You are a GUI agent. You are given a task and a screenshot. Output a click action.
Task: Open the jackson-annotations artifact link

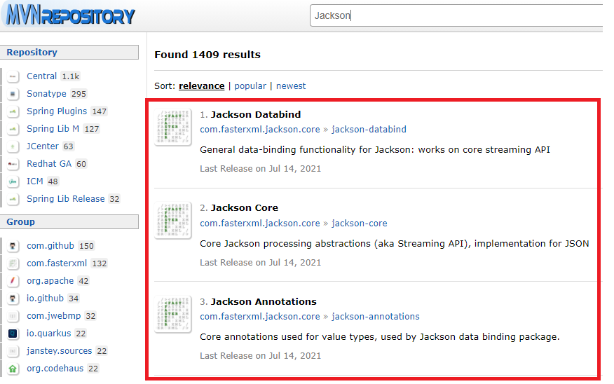(x=376, y=317)
